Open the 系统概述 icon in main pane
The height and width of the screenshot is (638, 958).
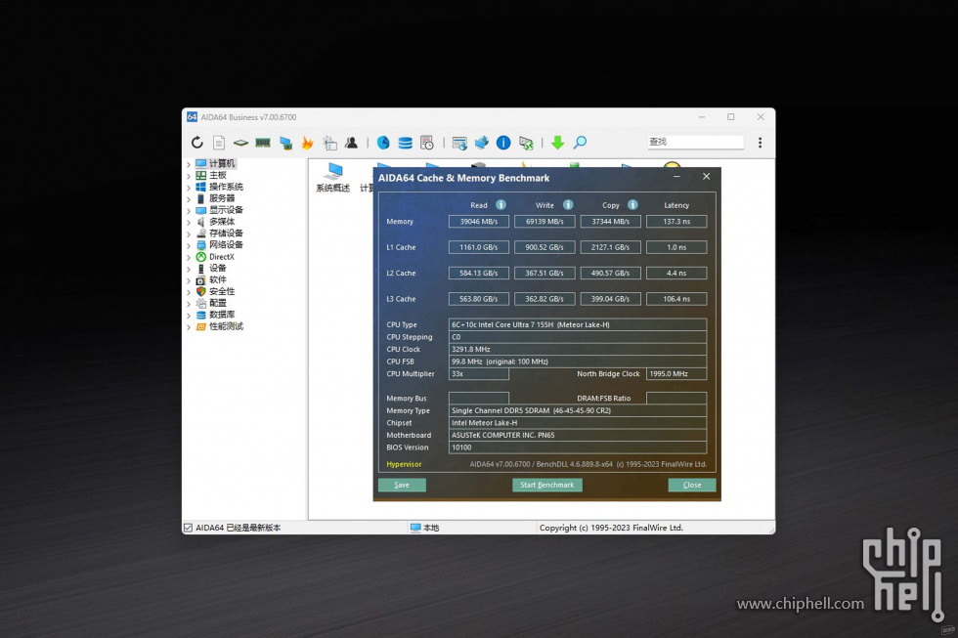click(333, 178)
